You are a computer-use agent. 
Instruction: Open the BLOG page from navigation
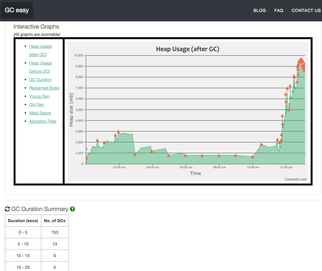point(259,11)
